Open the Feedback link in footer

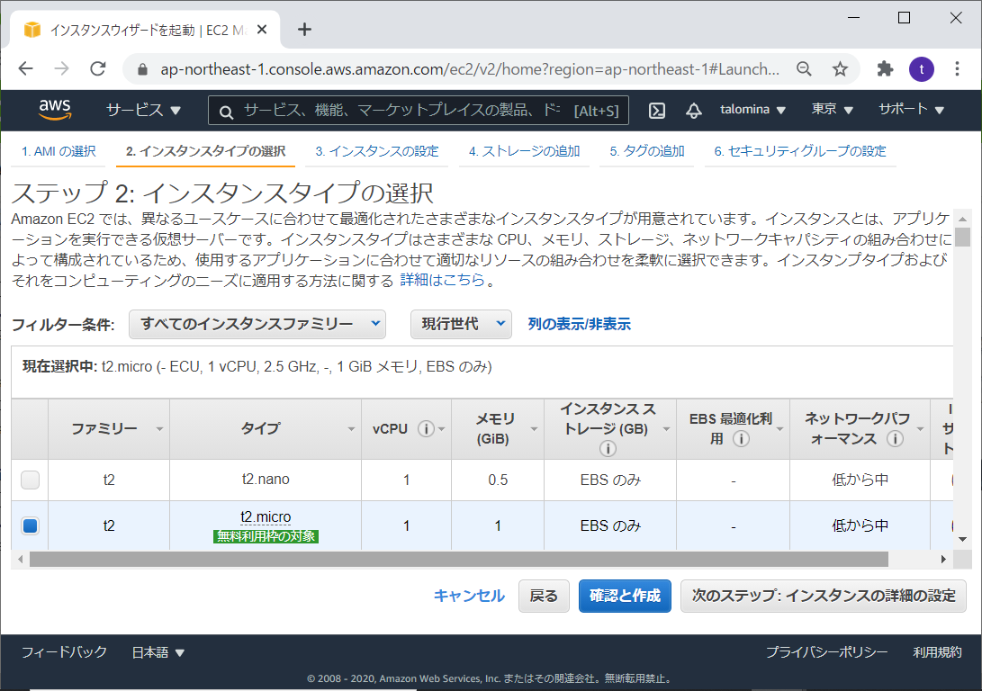[65, 652]
